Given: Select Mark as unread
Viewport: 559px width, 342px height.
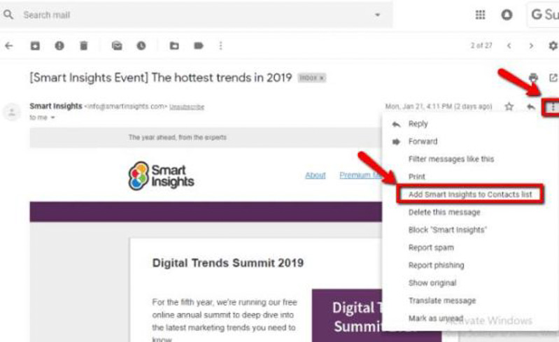Looking at the screenshot, I should tap(470, 318).
